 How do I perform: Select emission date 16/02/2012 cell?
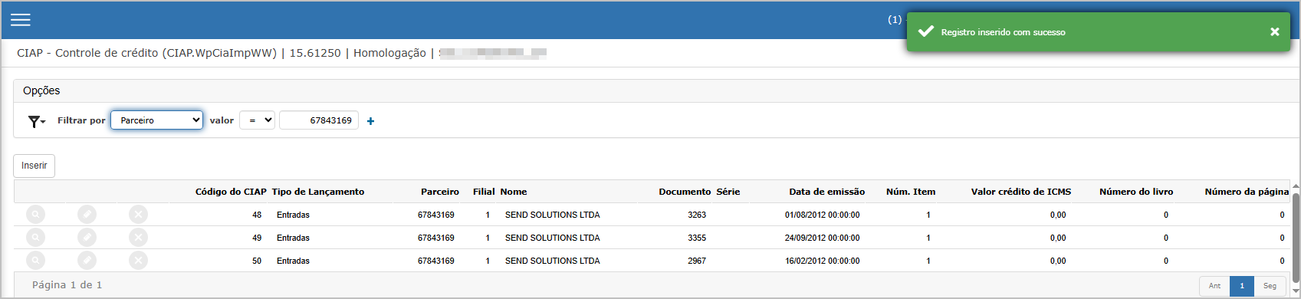[822, 261]
